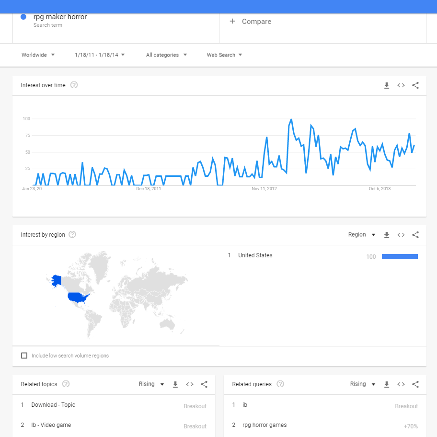Open the Web Search type dropdown
The image size is (437, 437).
pos(224,55)
